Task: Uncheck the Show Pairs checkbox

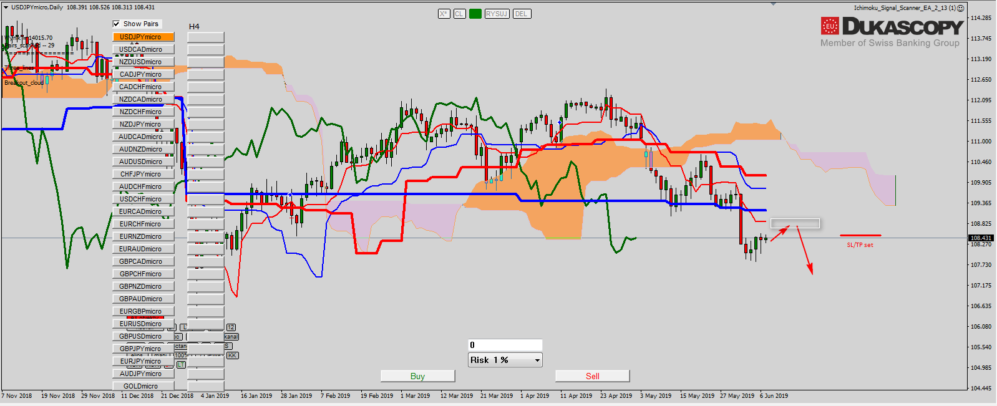Action: click(x=116, y=24)
